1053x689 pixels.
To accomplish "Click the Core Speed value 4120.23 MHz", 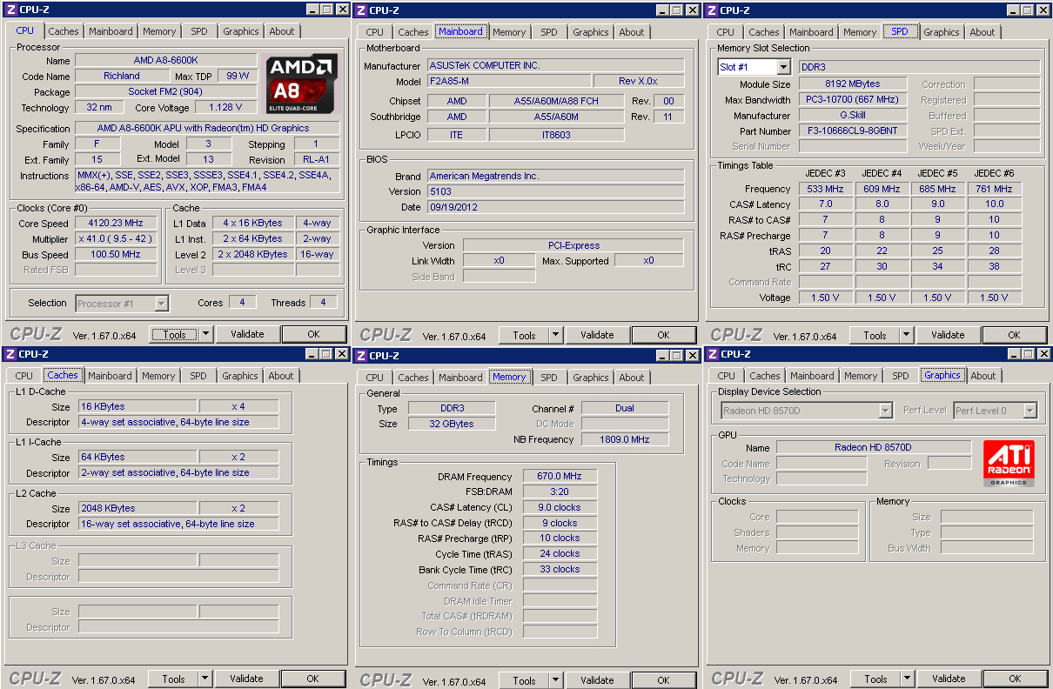I will coord(116,223).
